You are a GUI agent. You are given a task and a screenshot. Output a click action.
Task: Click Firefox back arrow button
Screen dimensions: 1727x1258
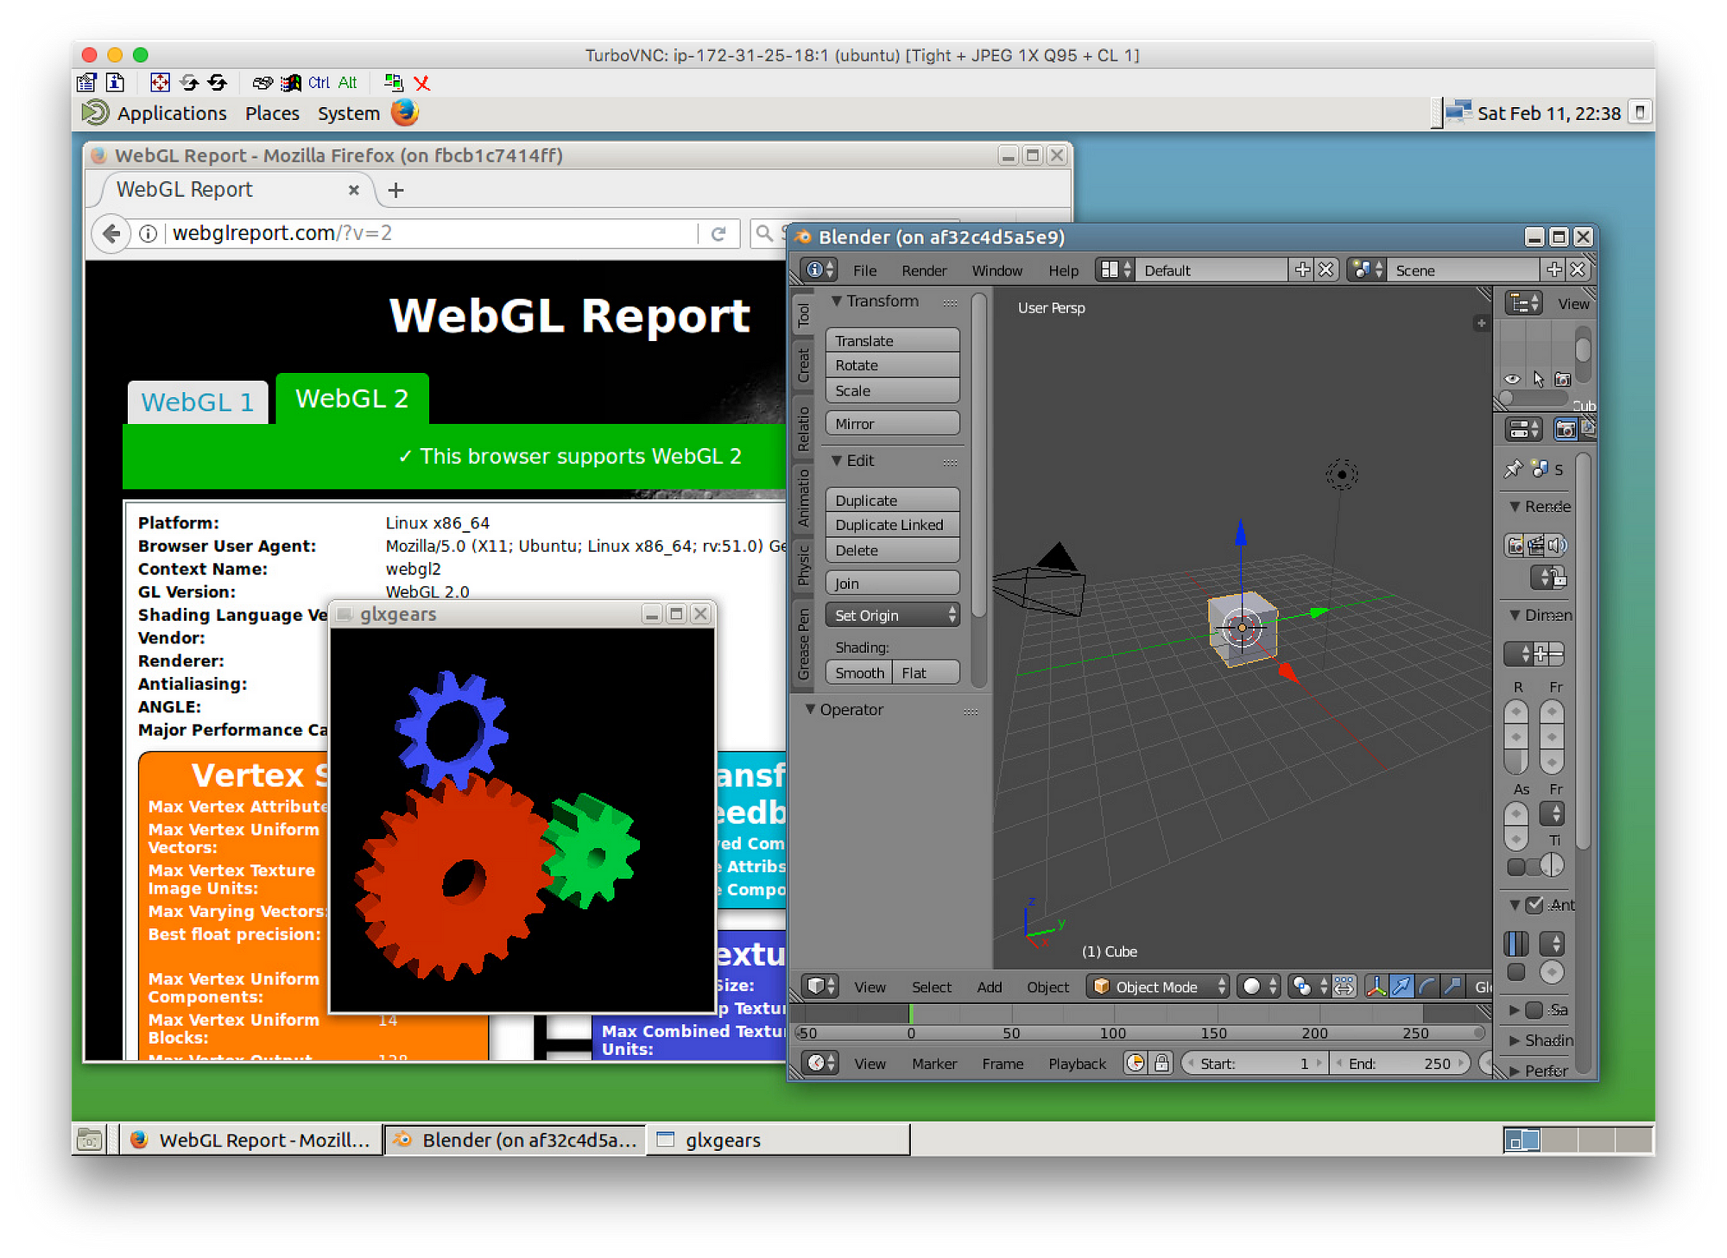[x=111, y=233]
